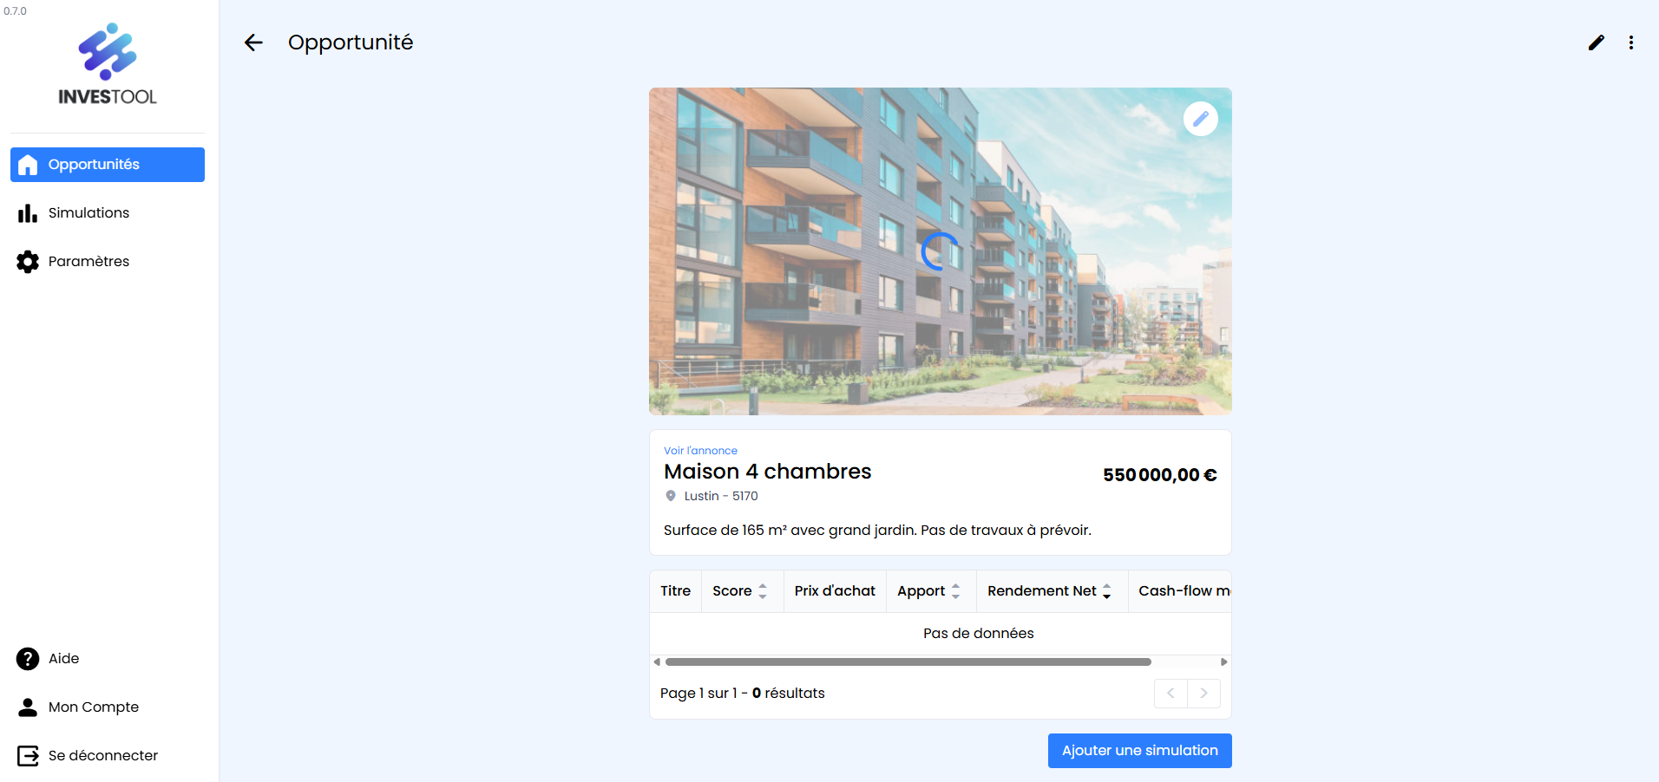Click the Paramètres gear icon
Screen dimensions: 1659x782
click(28, 262)
